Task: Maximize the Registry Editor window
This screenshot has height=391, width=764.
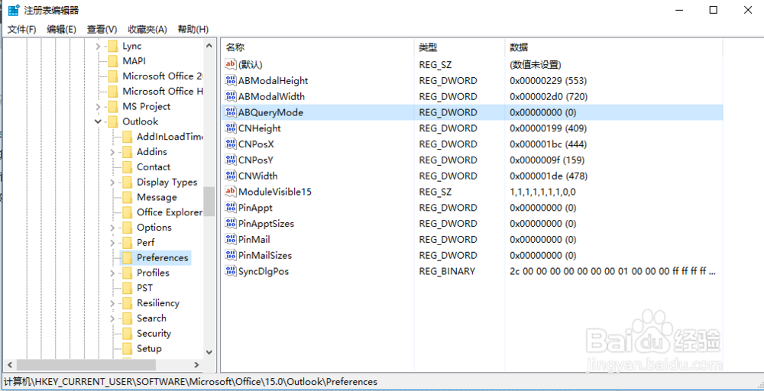Action: pyautogui.click(x=713, y=10)
